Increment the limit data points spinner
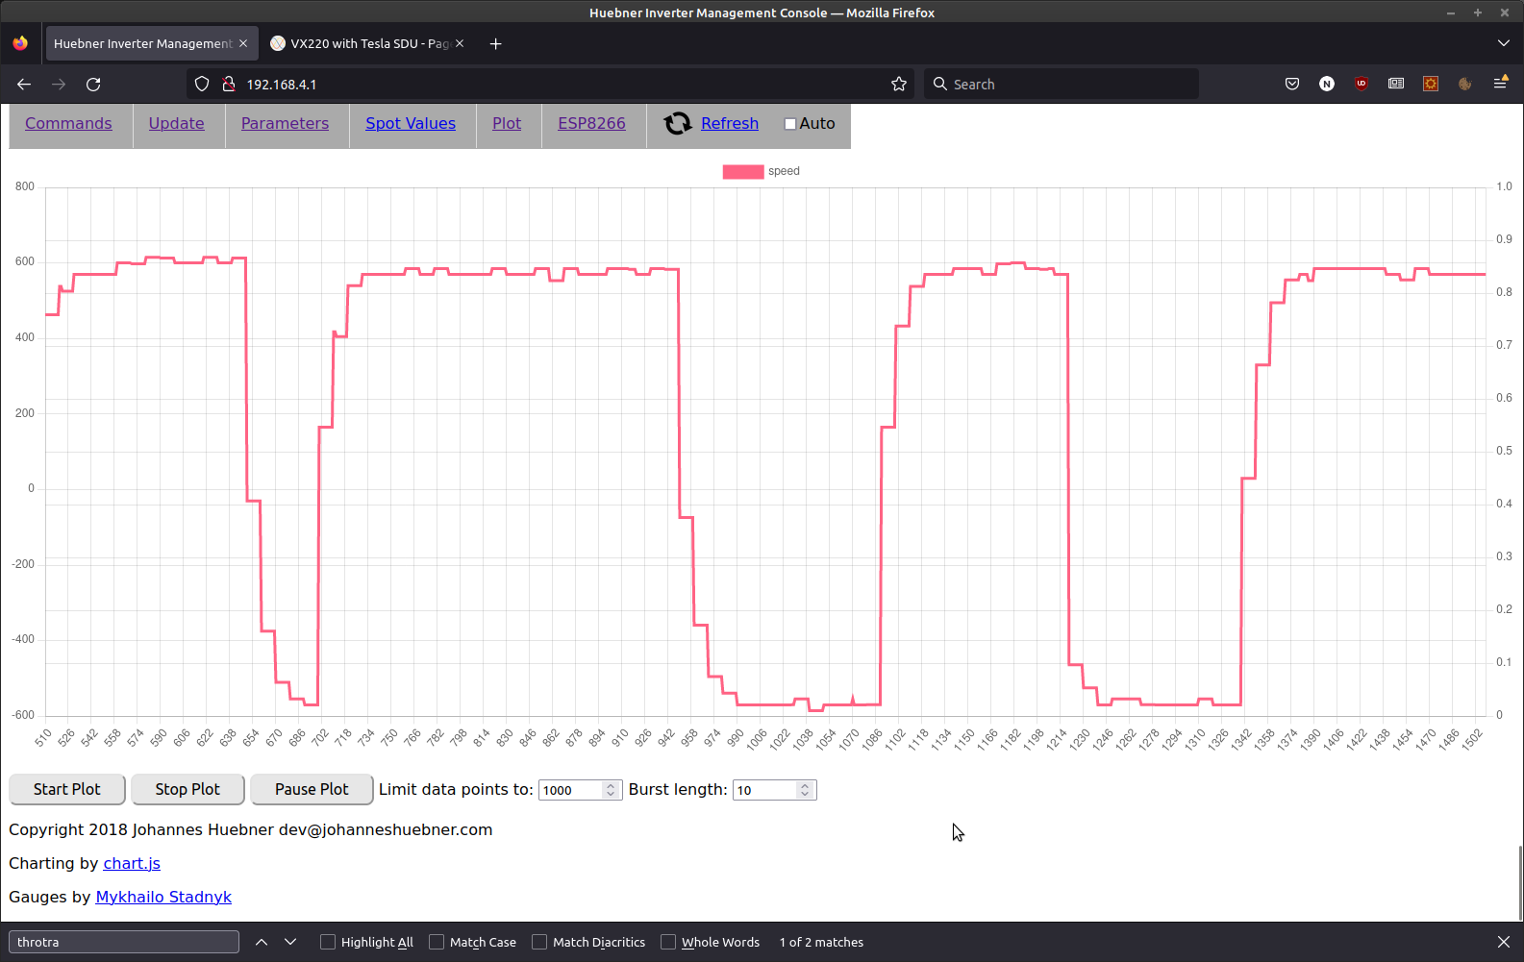The image size is (1524, 962). pyautogui.click(x=611, y=785)
